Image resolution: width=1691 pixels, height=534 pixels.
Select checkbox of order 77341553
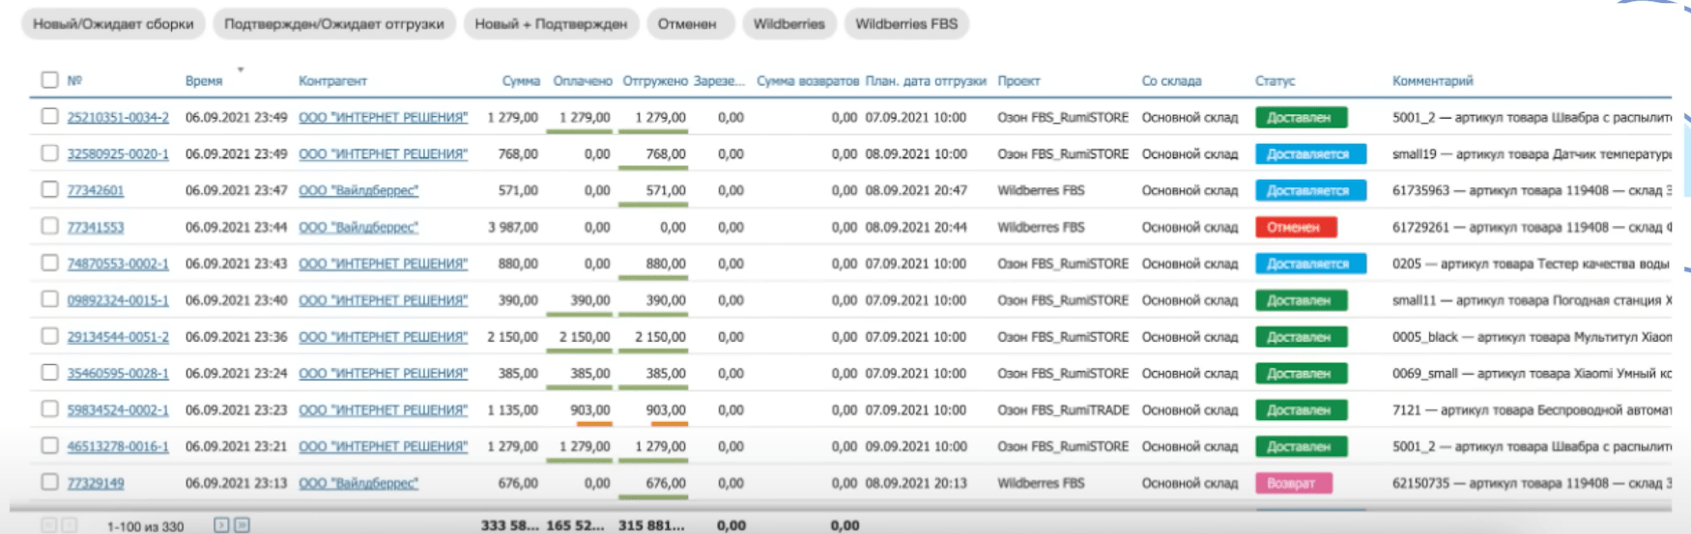pyautogui.click(x=50, y=226)
